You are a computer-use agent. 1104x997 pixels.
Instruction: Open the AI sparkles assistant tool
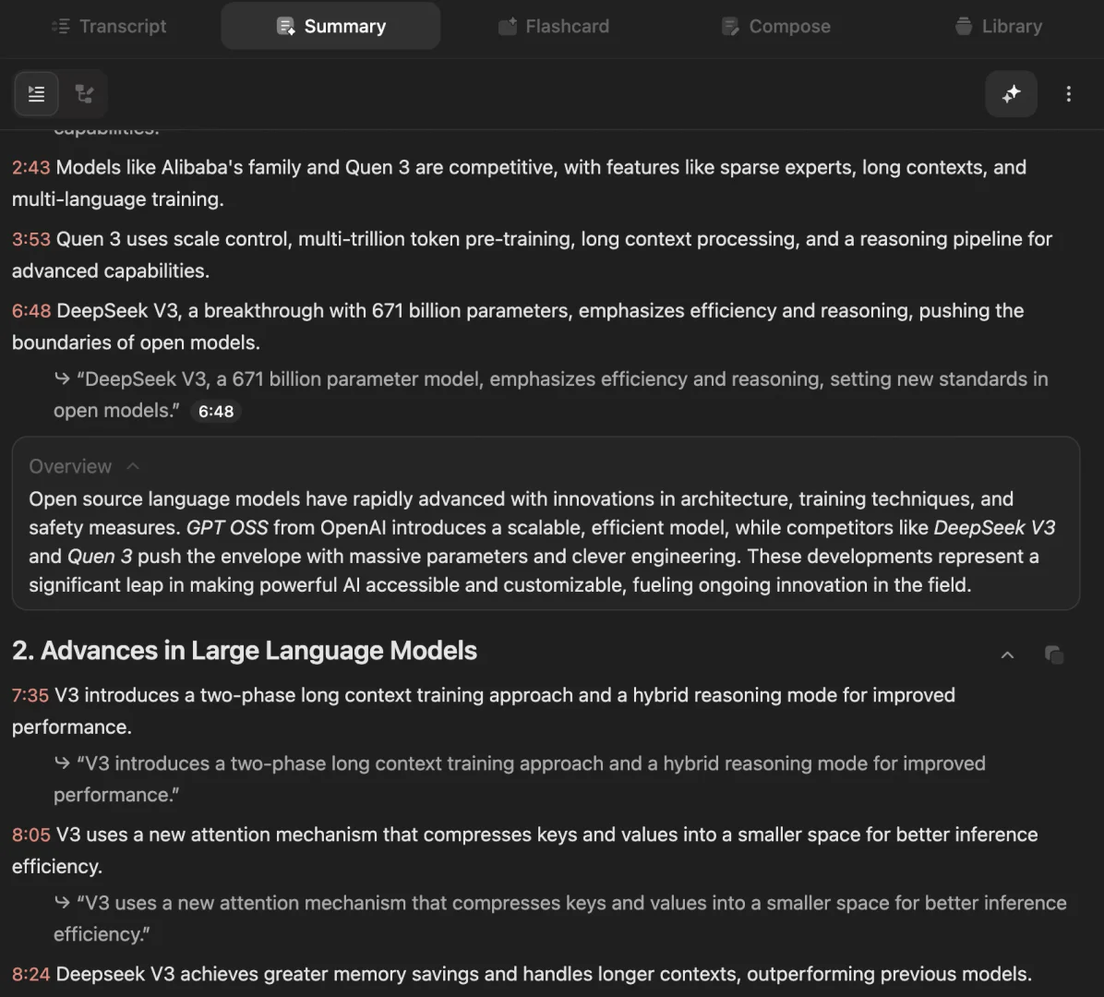pyautogui.click(x=1011, y=93)
